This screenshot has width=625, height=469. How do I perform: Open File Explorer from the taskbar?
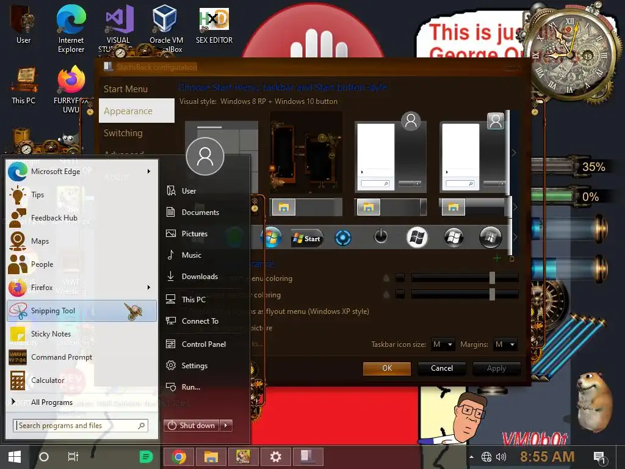[211, 457]
